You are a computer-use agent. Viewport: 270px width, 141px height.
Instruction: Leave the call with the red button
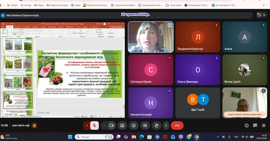point(177,125)
